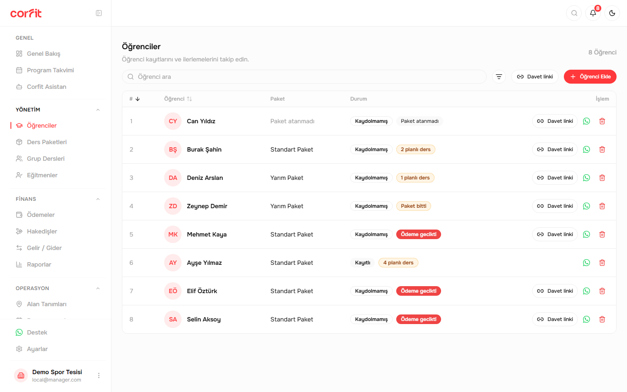This screenshot has width=627, height=392.
Task: Open WhatsApp chat for Ayşe Yılmaz
Action: click(587, 263)
